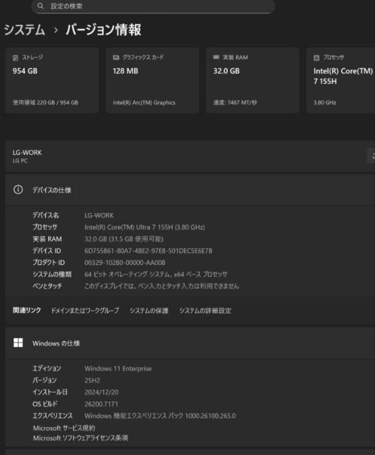Open the グラフィックス カード 128 MB card

tap(153, 80)
